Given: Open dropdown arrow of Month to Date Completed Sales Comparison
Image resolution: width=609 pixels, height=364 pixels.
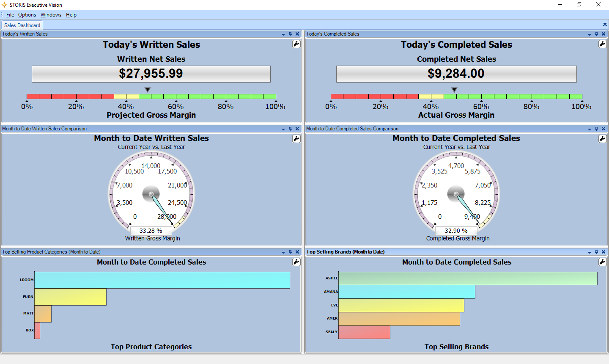Looking at the screenshot, I should click(x=590, y=129).
